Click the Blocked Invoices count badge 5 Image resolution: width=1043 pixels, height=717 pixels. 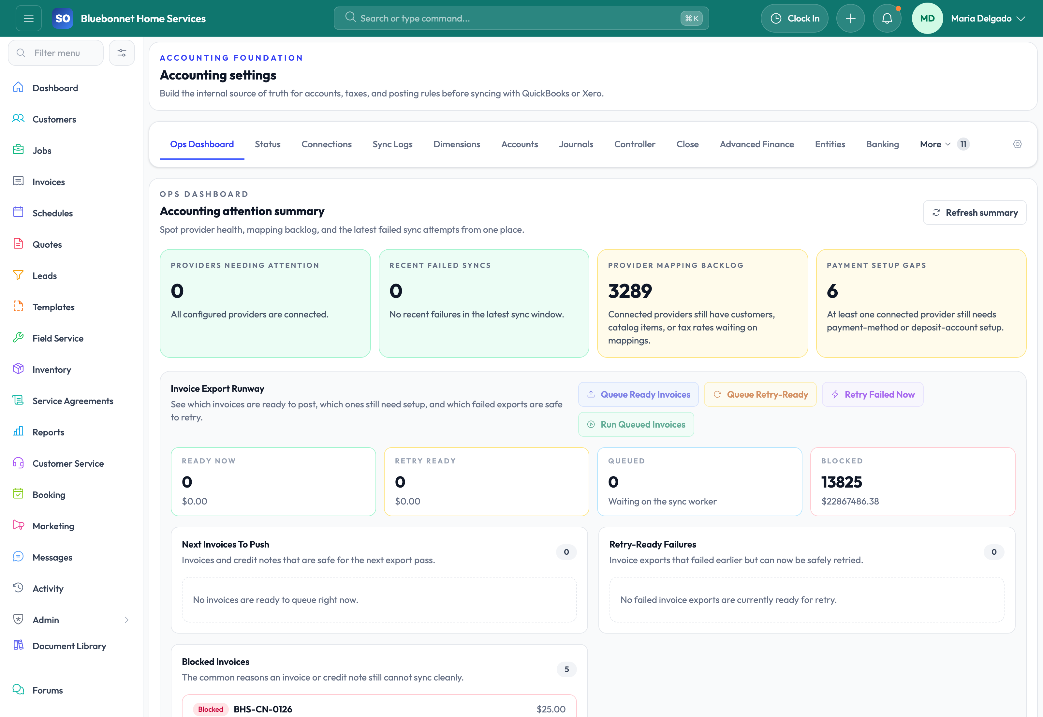tap(566, 669)
